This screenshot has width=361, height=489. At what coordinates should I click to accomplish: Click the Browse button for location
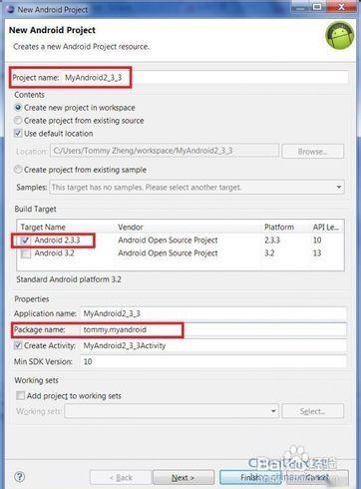click(x=312, y=152)
